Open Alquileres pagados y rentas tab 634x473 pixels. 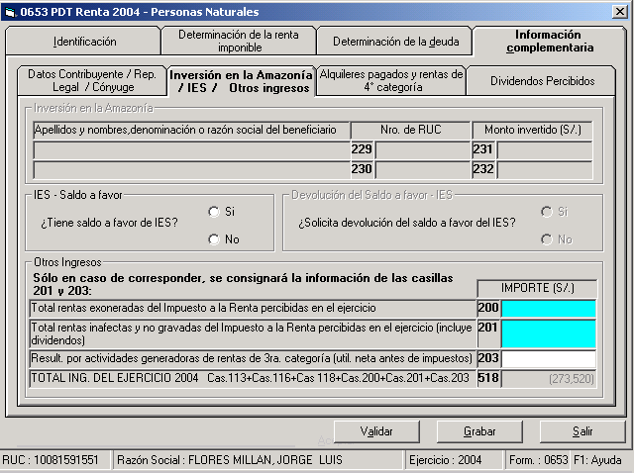[390, 81]
